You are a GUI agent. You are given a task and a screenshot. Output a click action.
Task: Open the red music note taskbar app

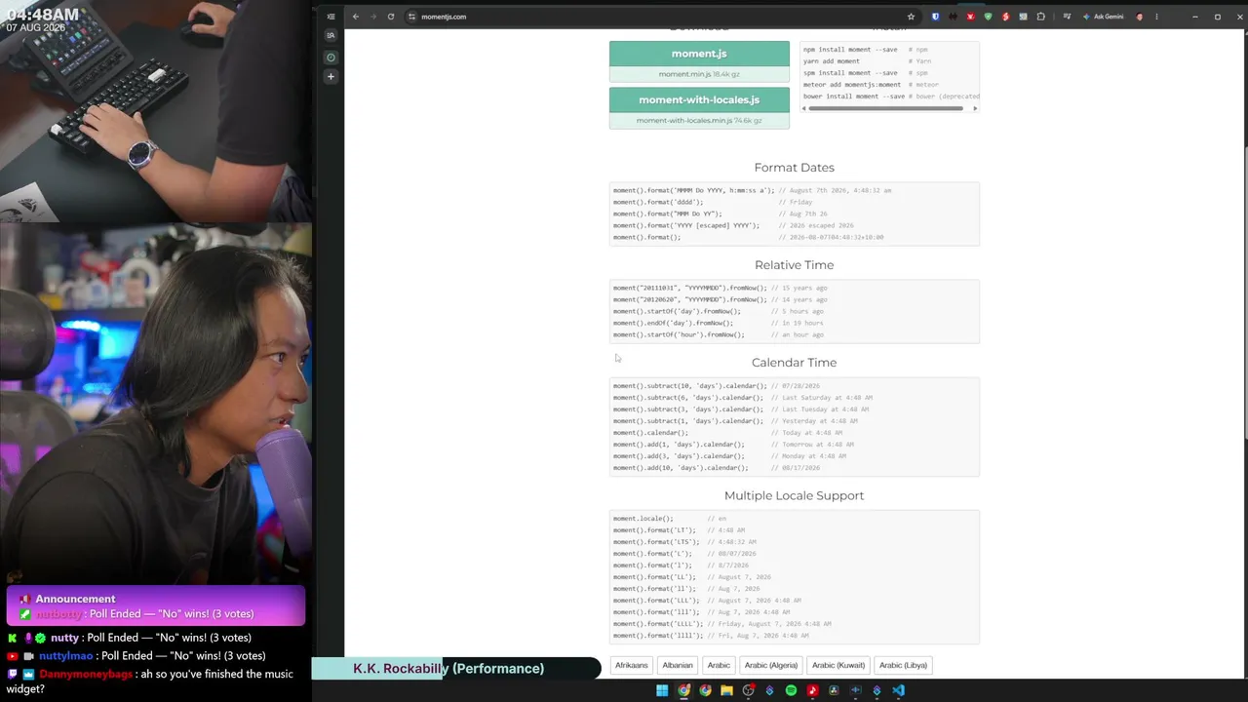tap(812, 690)
